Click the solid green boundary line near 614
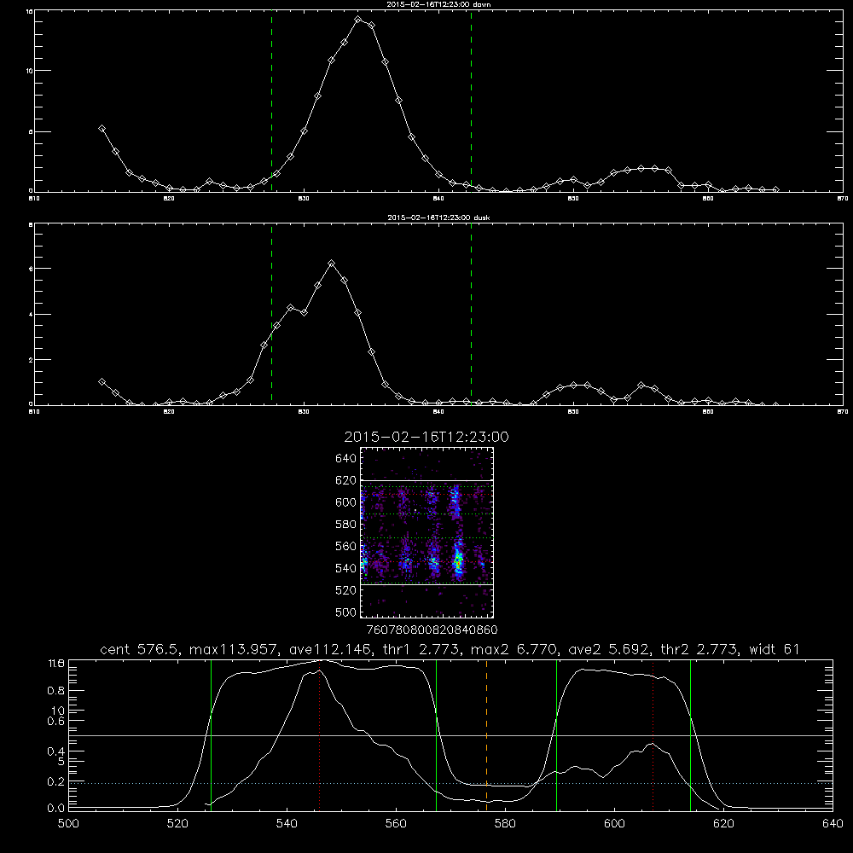Image resolution: width=853 pixels, height=853 pixels. coord(690,735)
